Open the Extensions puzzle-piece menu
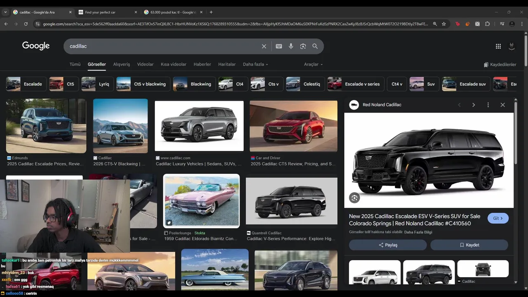 click(487, 24)
